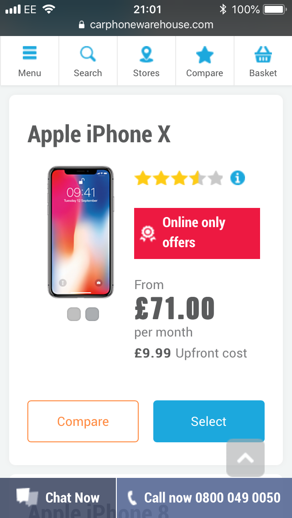Click the scroll-to-top chevron arrow
Screen dimensions: 292x518
[x=245, y=458]
